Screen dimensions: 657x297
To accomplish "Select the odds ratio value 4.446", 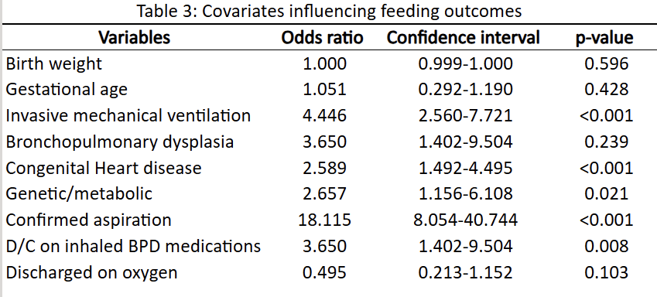I will click(x=324, y=115).
